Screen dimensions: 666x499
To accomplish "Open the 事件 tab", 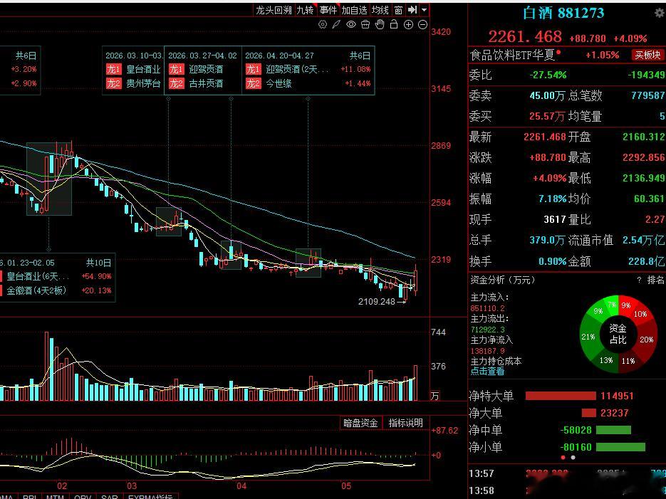I will (328, 10).
